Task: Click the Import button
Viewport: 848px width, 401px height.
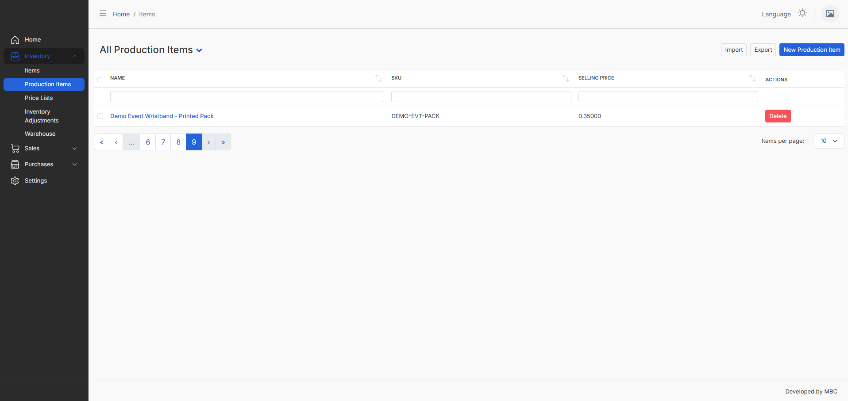Action: pos(734,50)
